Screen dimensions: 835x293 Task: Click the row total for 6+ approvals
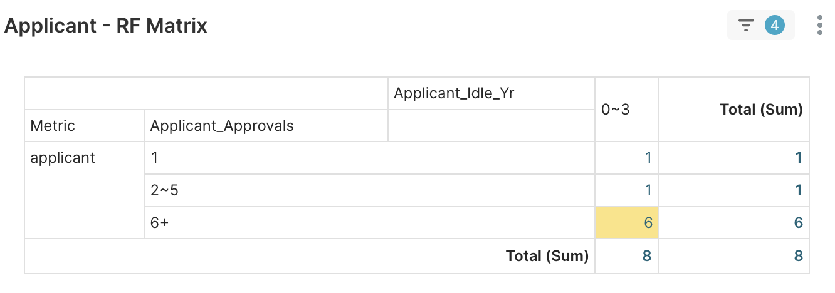point(797,223)
